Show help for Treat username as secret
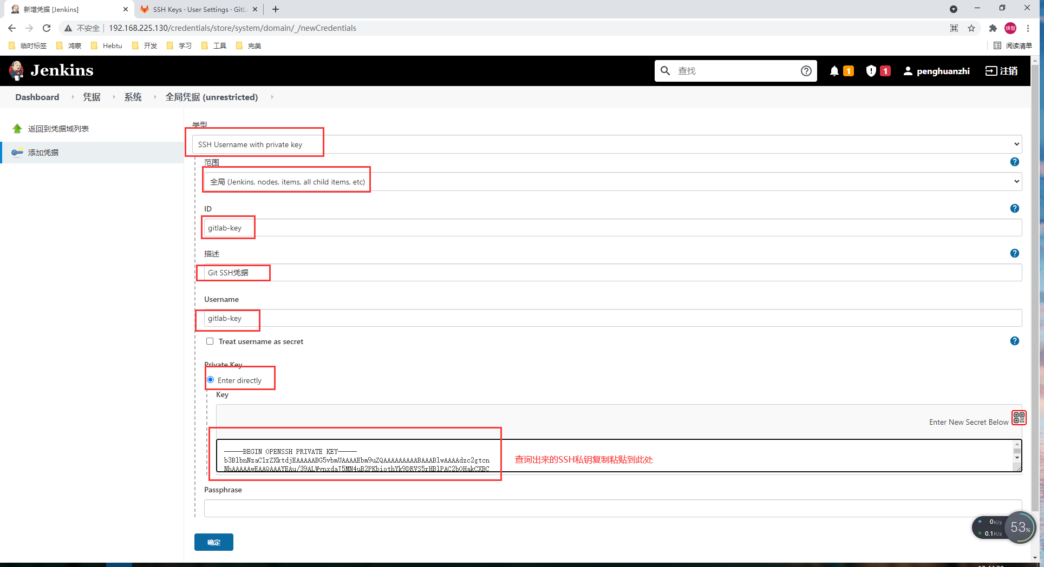1044x567 pixels. coord(1015,341)
